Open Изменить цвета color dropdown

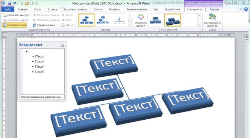tap(141, 20)
